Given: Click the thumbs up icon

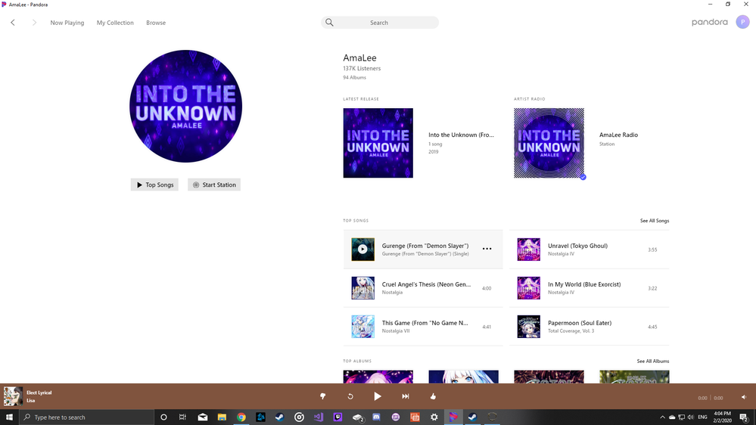Looking at the screenshot, I should click(x=434, y=396).
